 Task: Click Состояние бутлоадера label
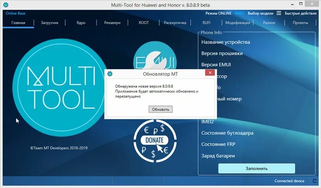click(227, 133)
